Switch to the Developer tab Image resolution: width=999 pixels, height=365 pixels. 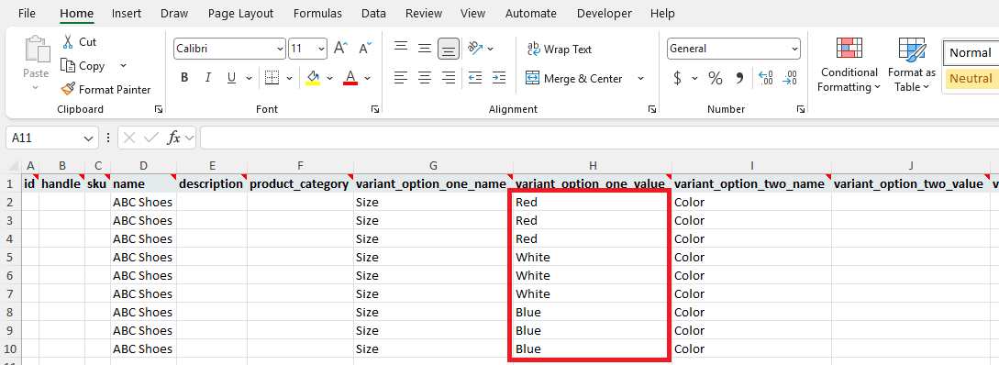pos(604,14)
